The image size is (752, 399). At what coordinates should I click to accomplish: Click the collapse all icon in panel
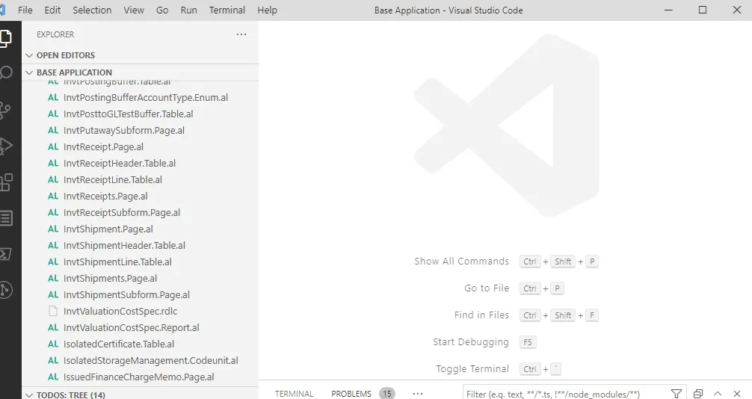(x=698, y=394)
